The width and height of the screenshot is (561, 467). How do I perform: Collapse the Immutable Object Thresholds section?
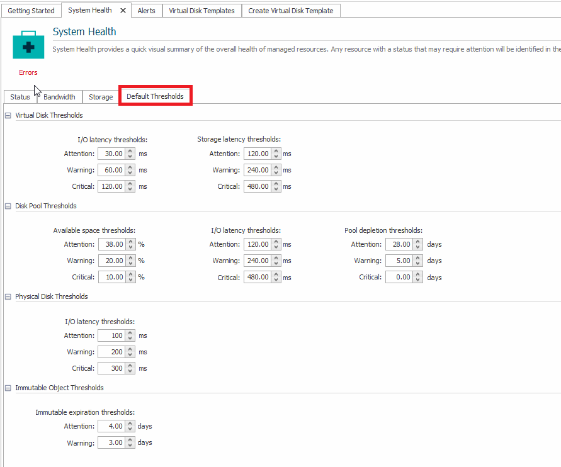pyautogui.click(x=8, y=388)
